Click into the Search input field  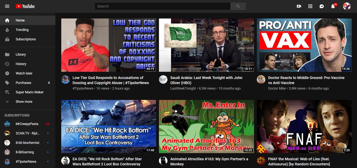pos(163,6)
